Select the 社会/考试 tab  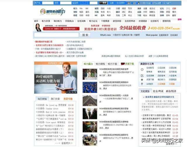(158, 91)
